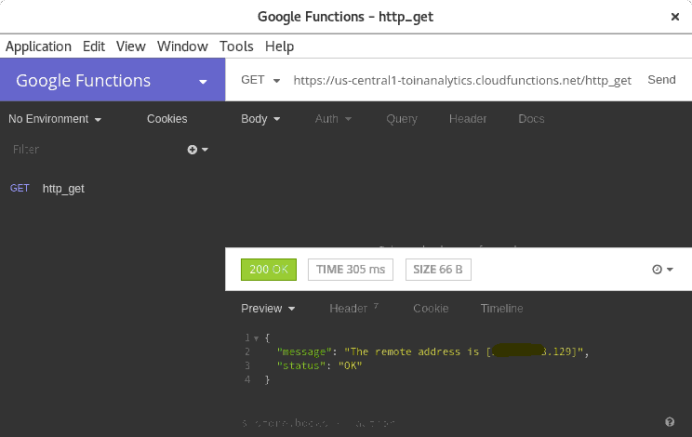692x437 pixels.
Task: Open the Tools menu
Action: click(x=236, y=46)
